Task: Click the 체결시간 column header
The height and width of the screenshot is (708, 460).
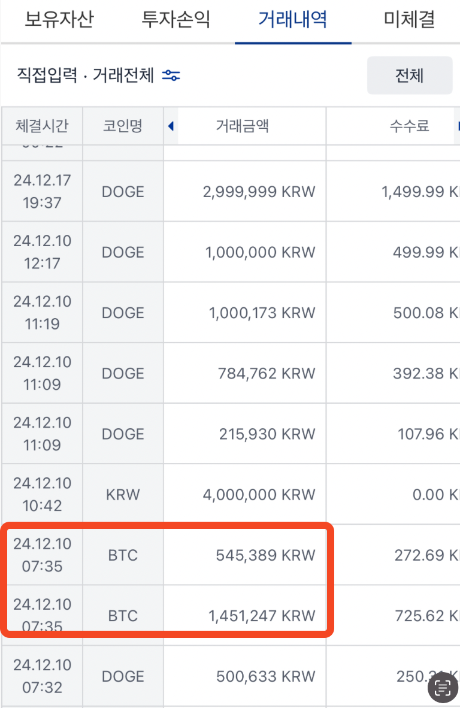Action: point(42,126)
